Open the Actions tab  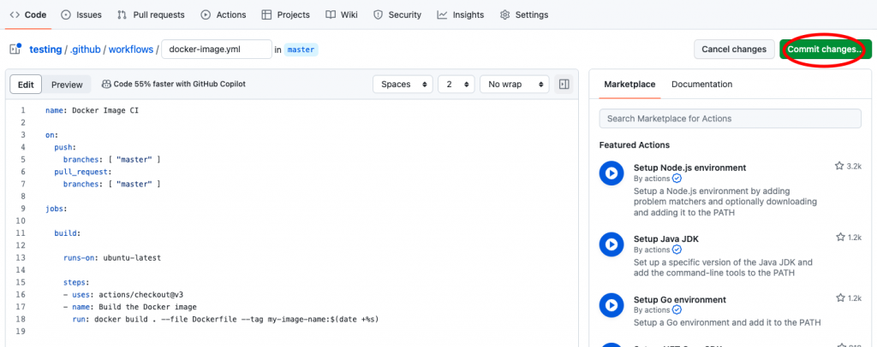224,15
